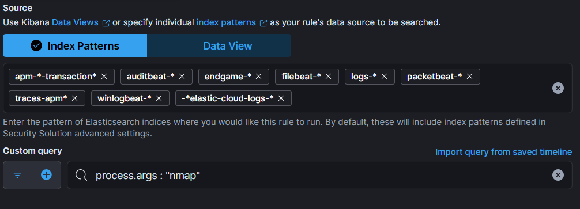Remove the logs-* index pattern

pyautogui.click(x=385, y=77)
